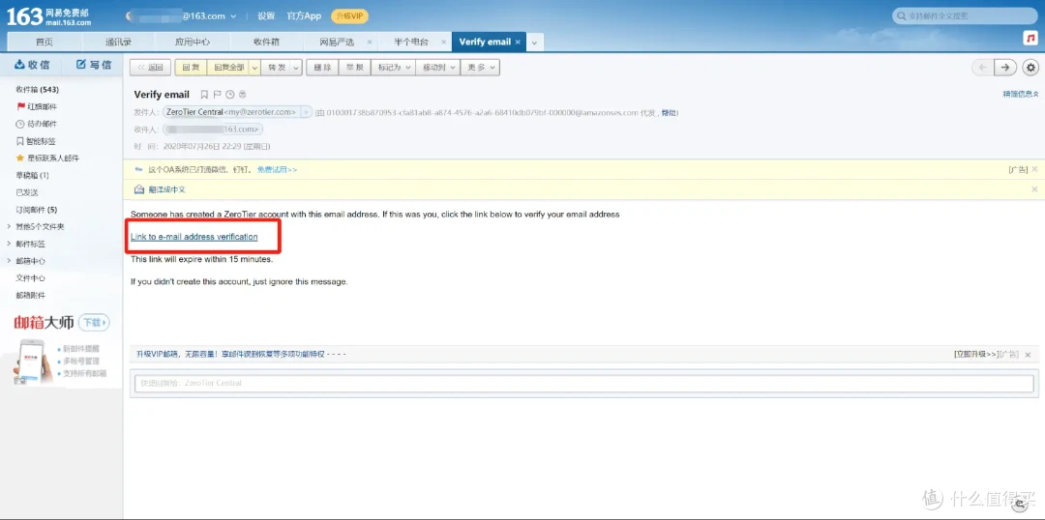
Task: Click the 回复 reply button
Action: point(191,68)
